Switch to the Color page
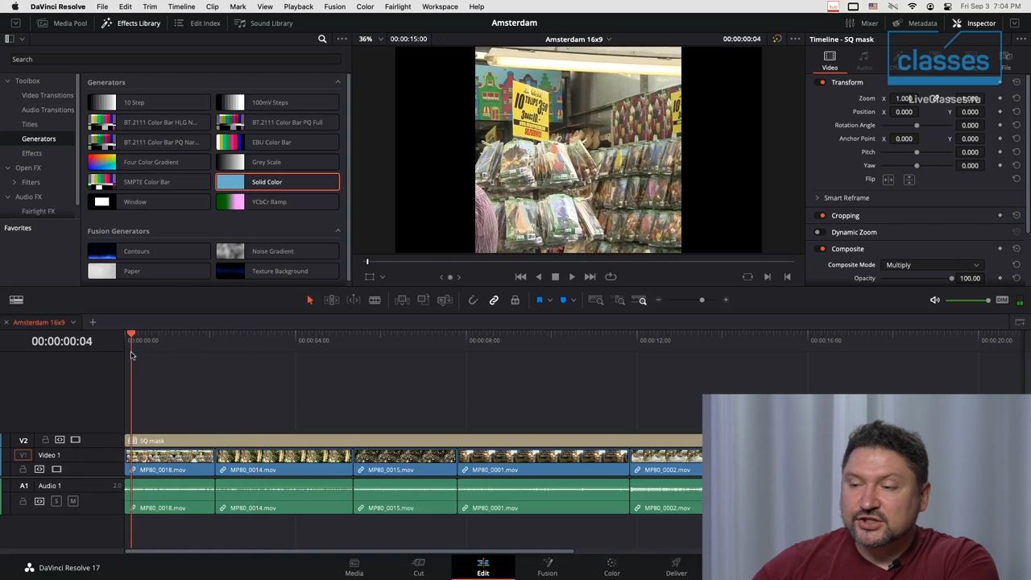 coord(611,566)
